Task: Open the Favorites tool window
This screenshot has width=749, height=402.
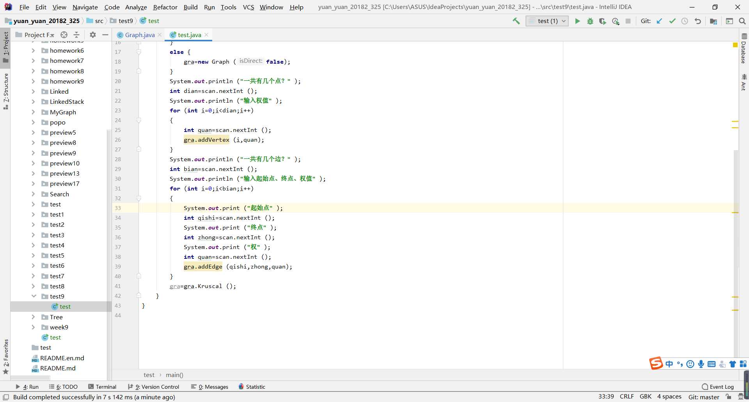Action: tap(5, 357)
